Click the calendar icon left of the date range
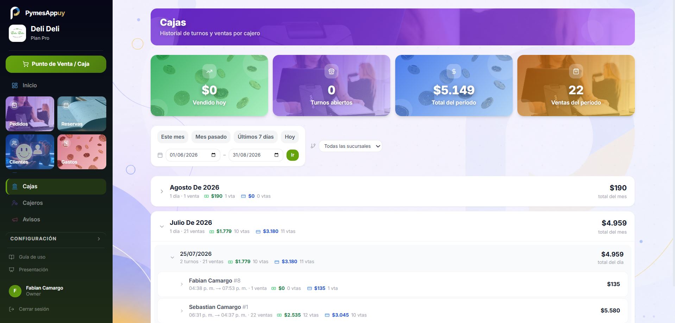 160,155
